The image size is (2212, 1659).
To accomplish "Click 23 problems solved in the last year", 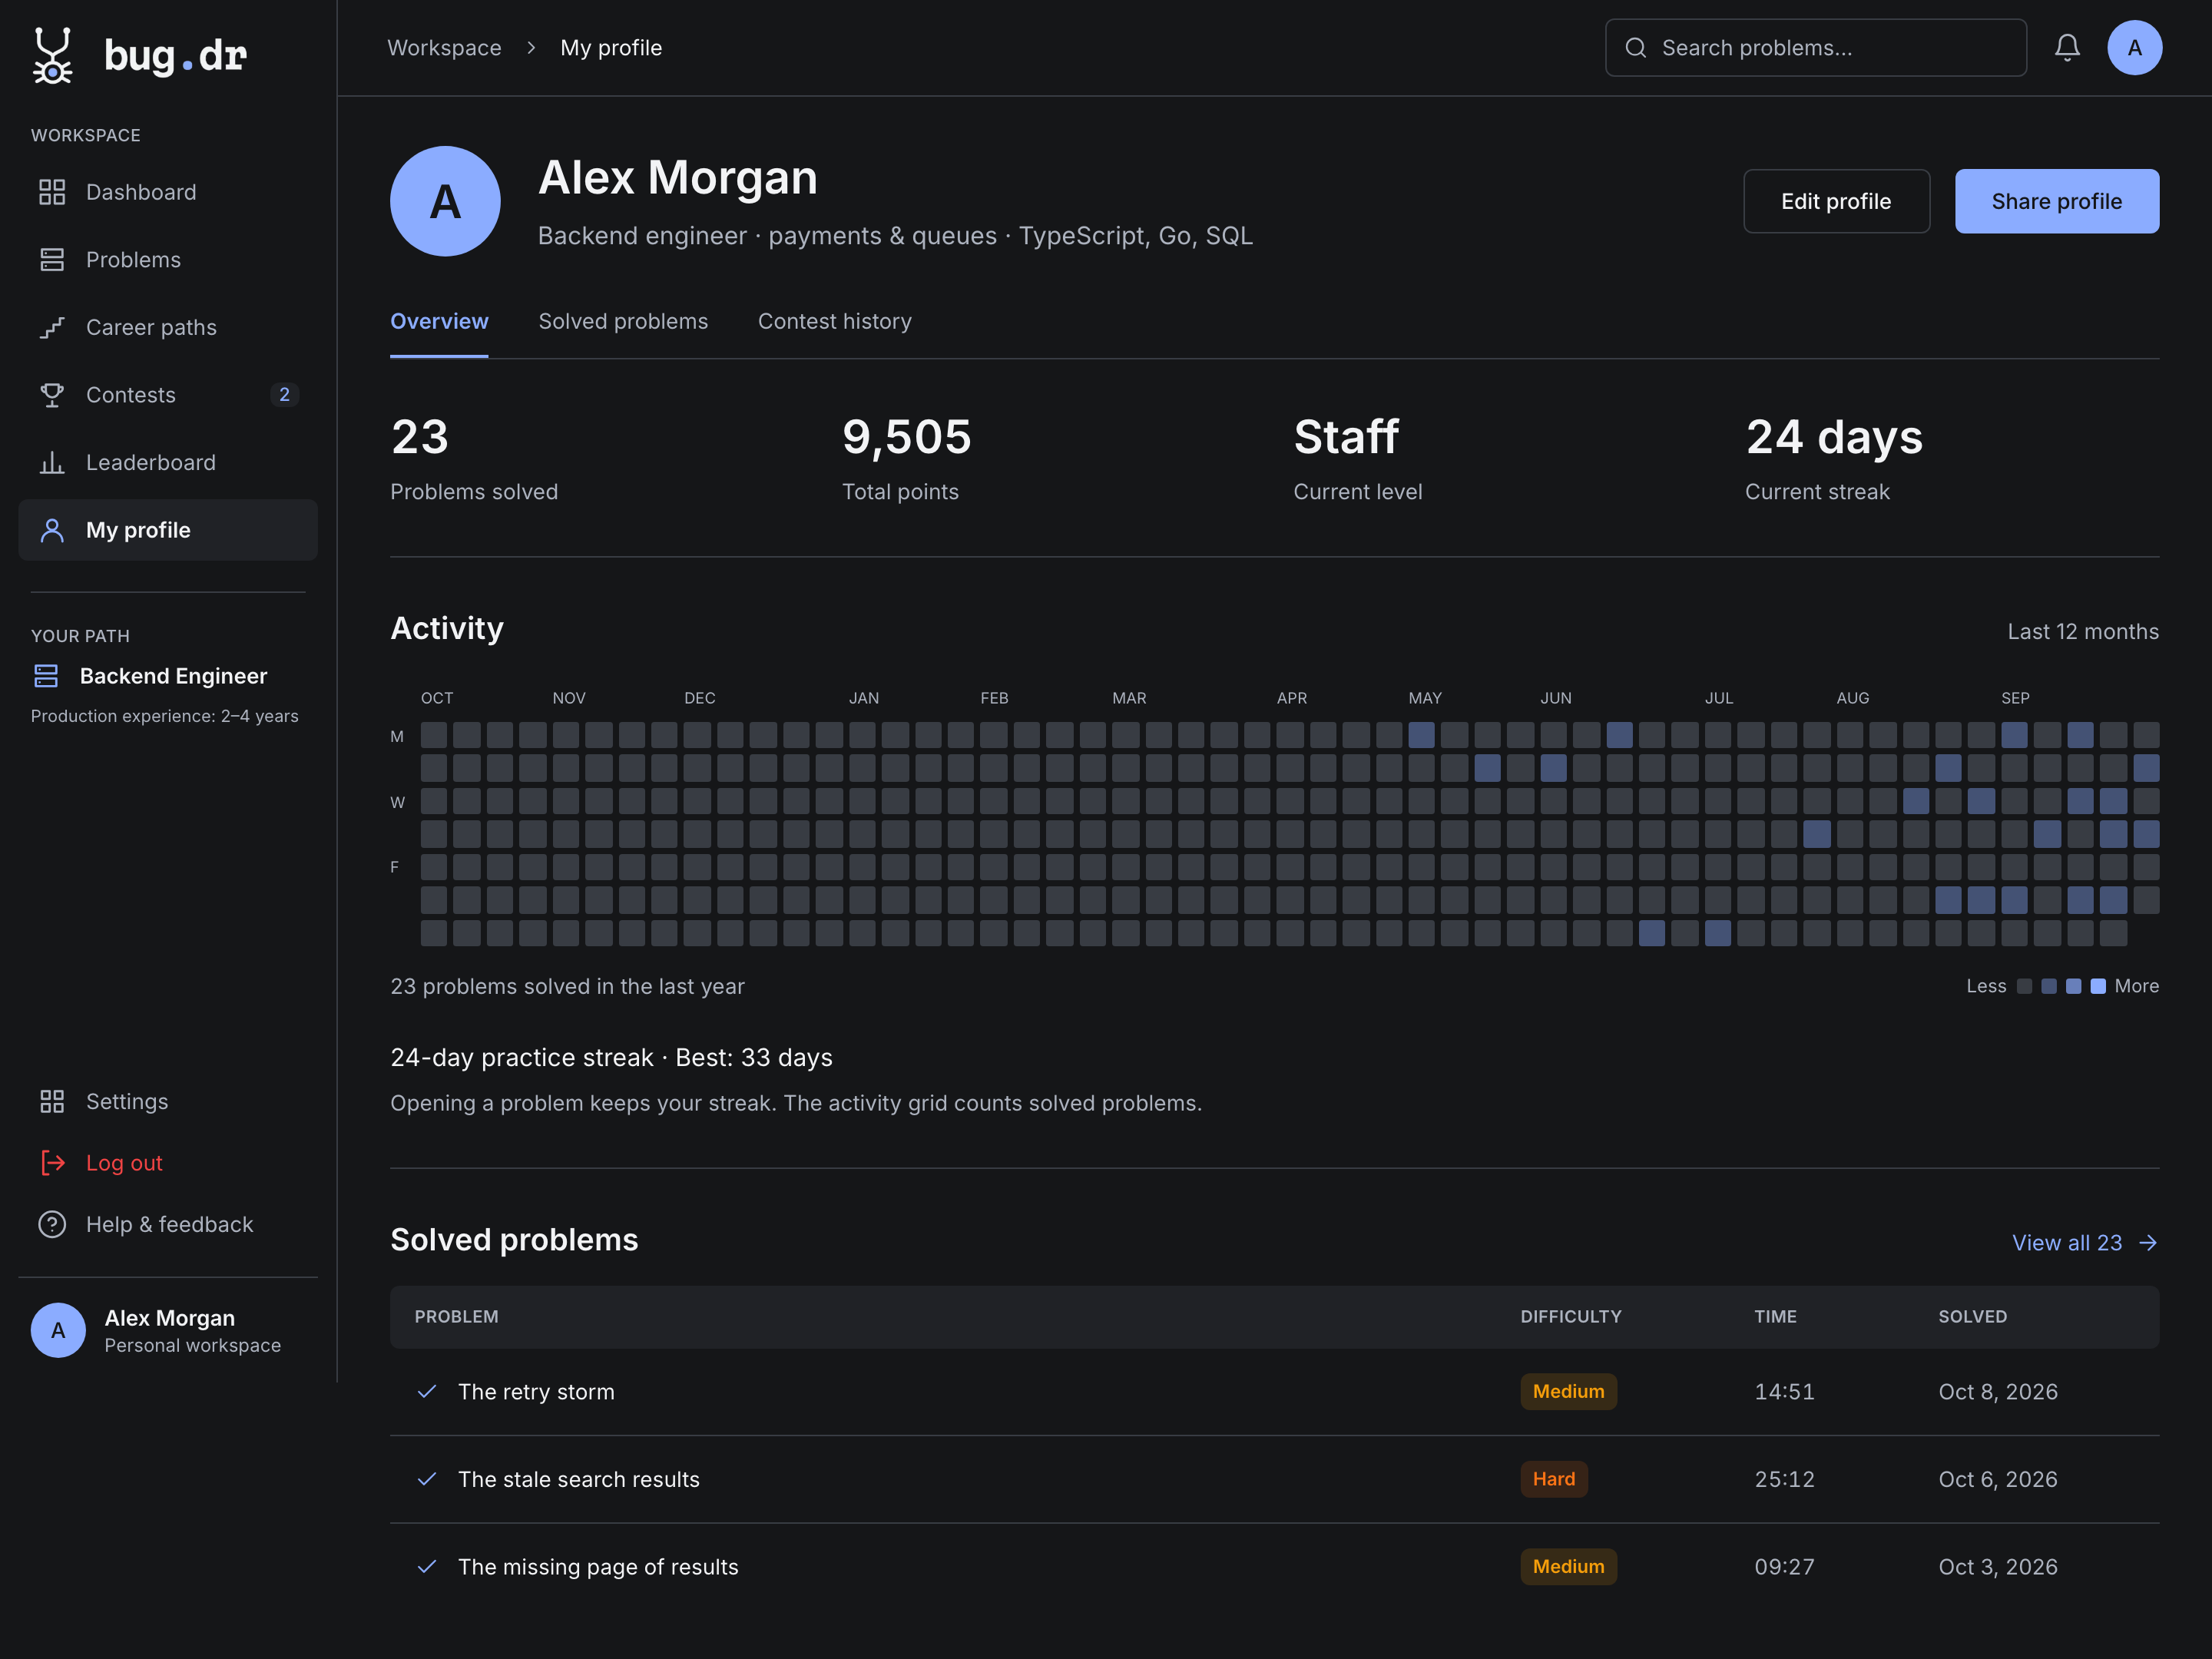I will coord(567,986).
